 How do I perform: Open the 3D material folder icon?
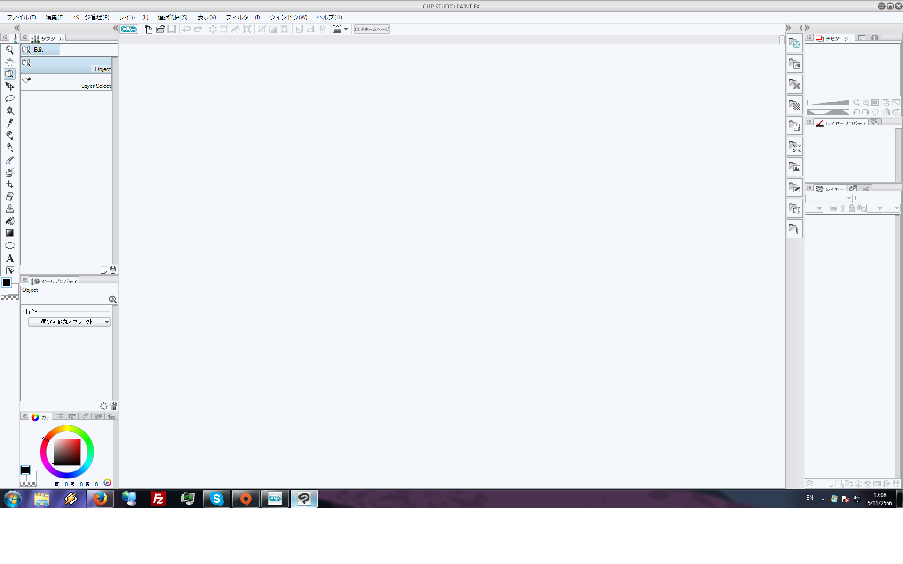click(794, 209)
